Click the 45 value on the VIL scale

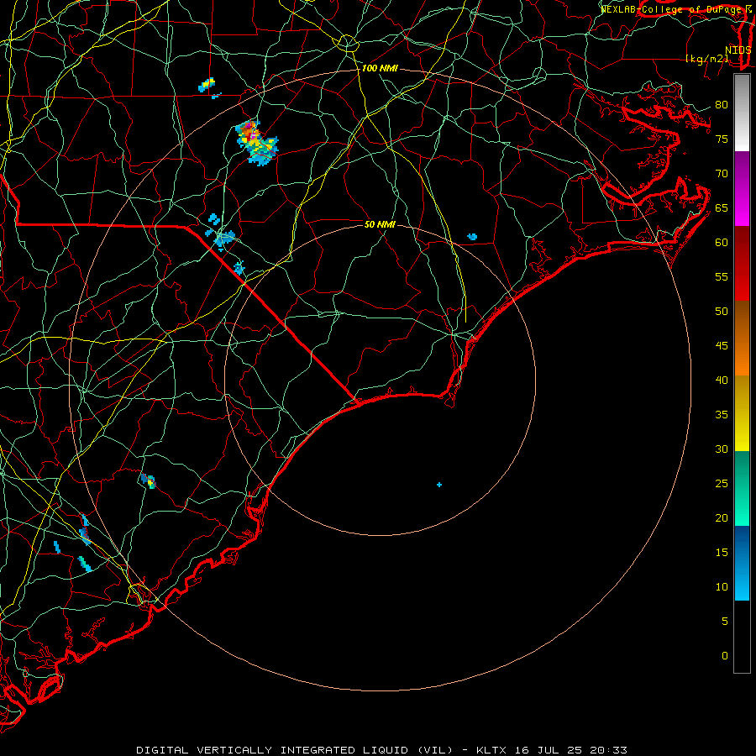pyautogui.click(x=722, y=346)
